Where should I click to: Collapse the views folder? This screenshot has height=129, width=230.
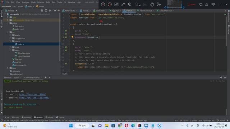pyautogui.click(x=10, y=50)
